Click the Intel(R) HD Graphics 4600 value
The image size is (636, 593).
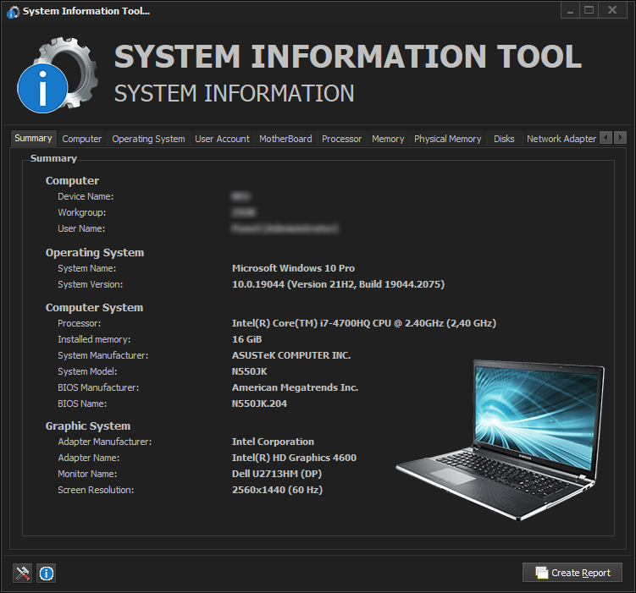pyautogui.click(x=294, y=458)
